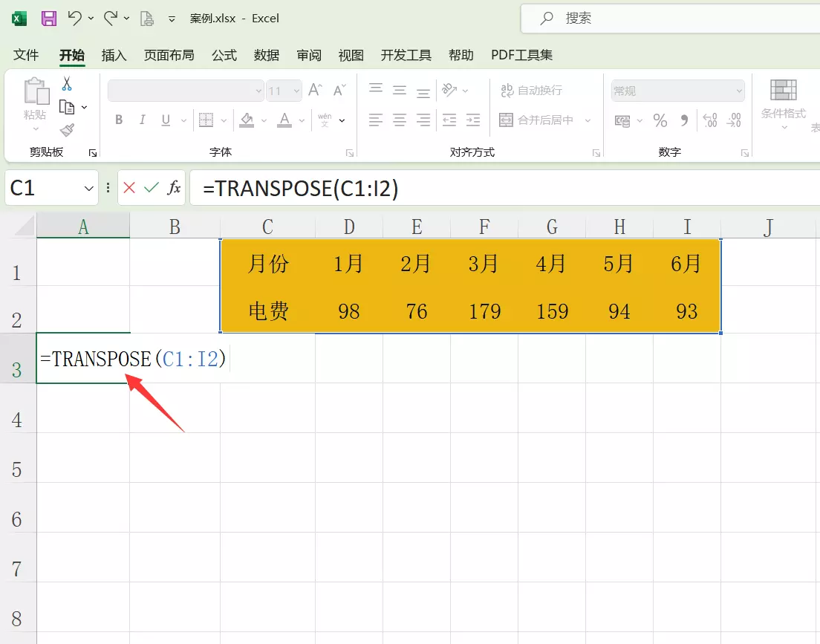Click the 粘贴 paste clipboard icon

36,91
